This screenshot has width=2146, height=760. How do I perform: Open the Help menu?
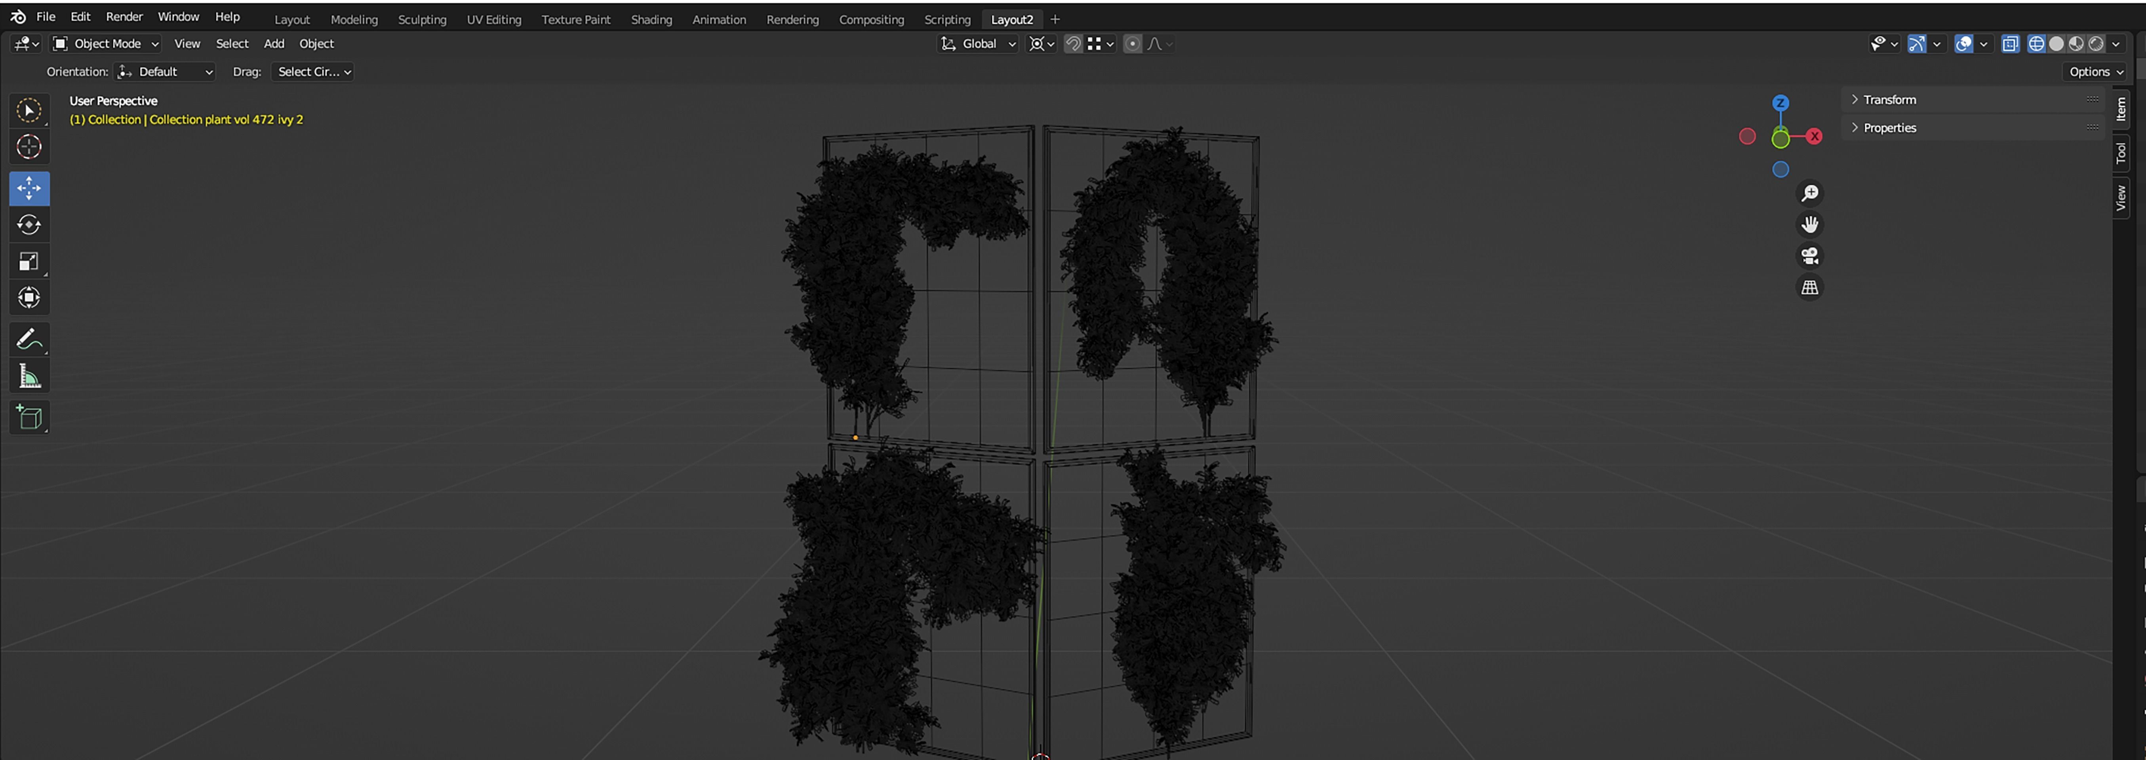point(227,17)
